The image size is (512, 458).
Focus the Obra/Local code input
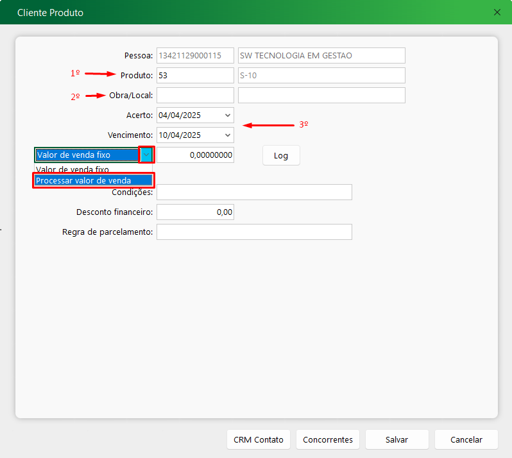[x=195, y=96]
